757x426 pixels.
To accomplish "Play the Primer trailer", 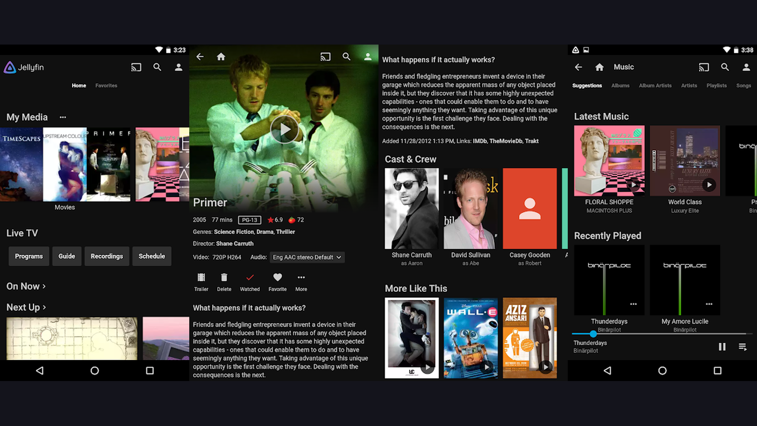I will (201, 282).
